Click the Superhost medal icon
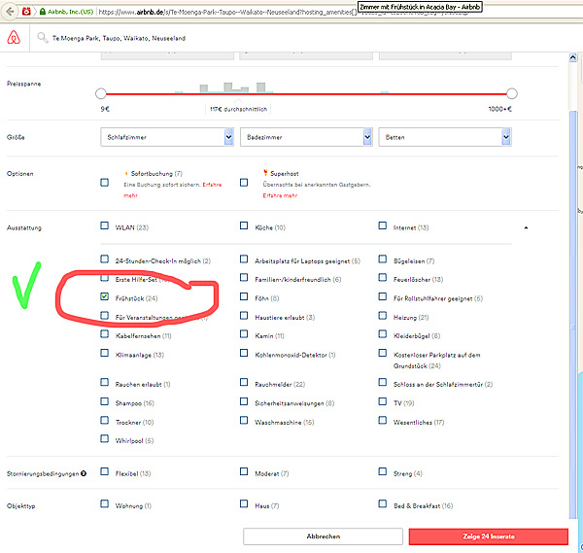 (265, 173)
